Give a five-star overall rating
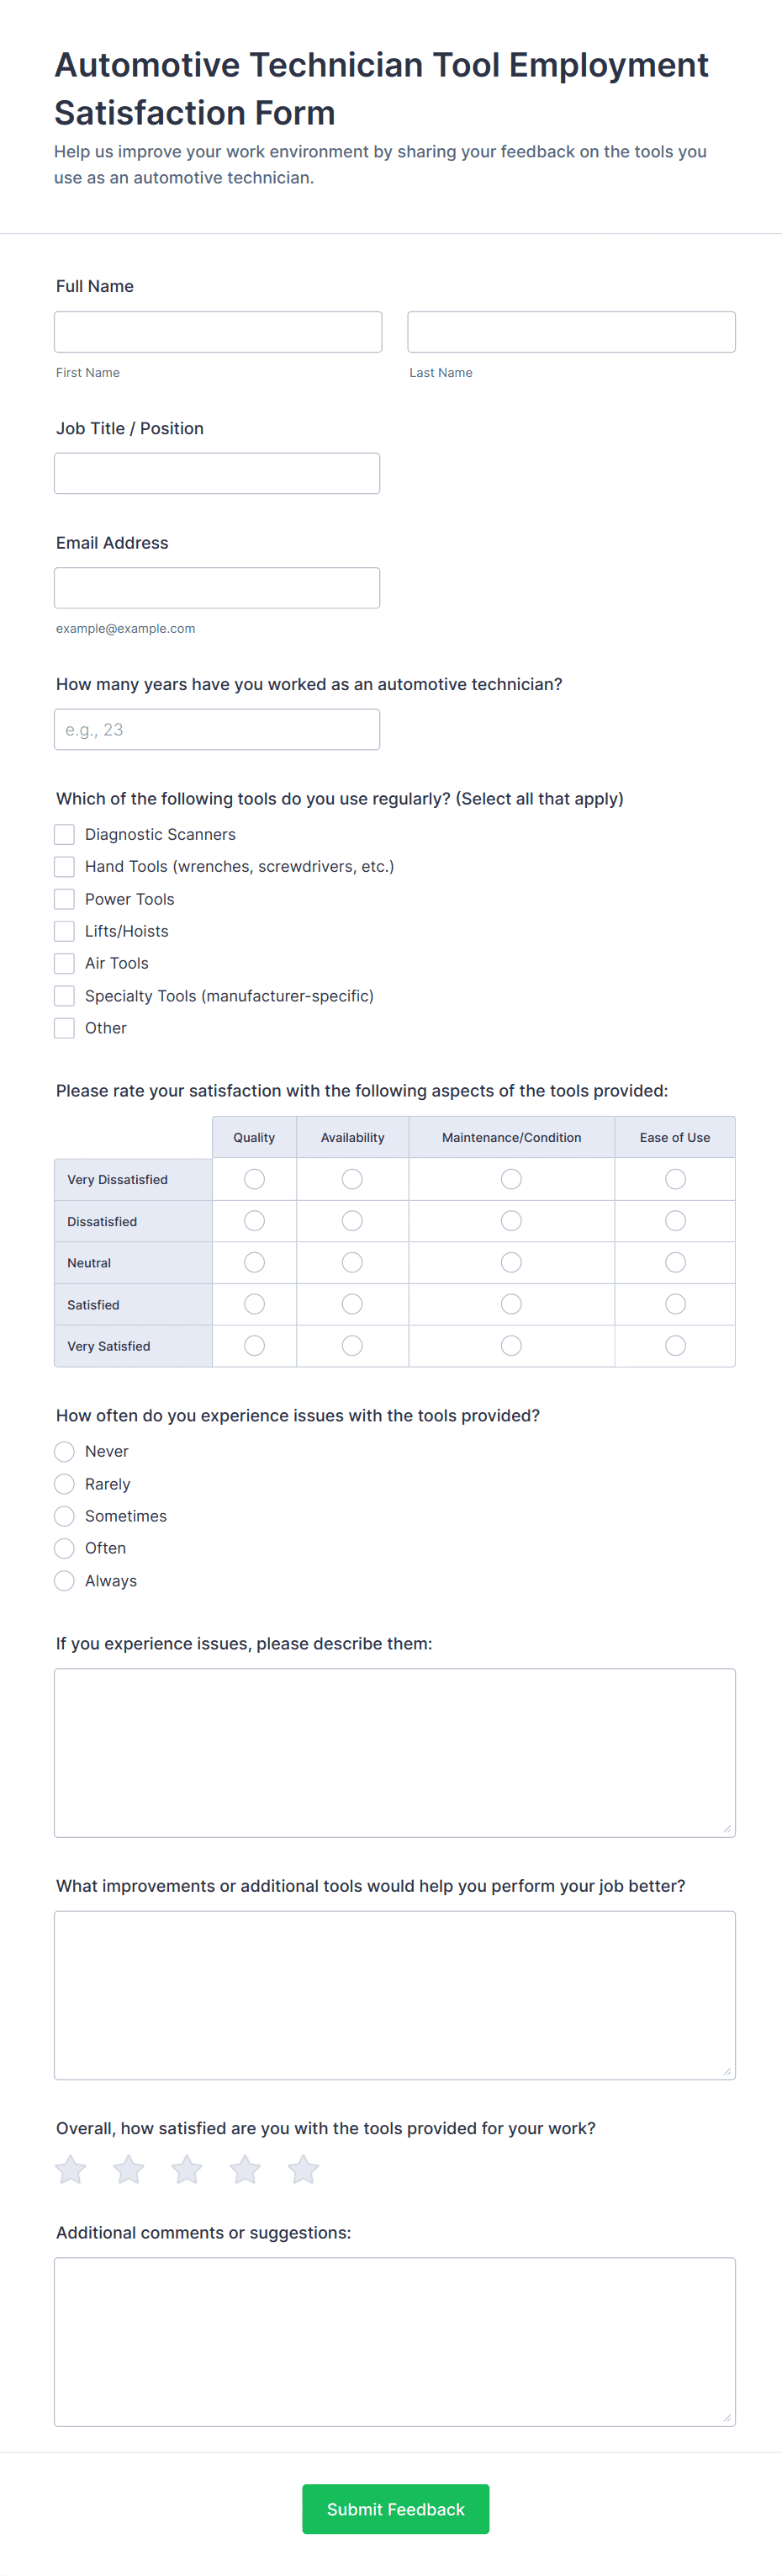 (x=303, y=2170)
